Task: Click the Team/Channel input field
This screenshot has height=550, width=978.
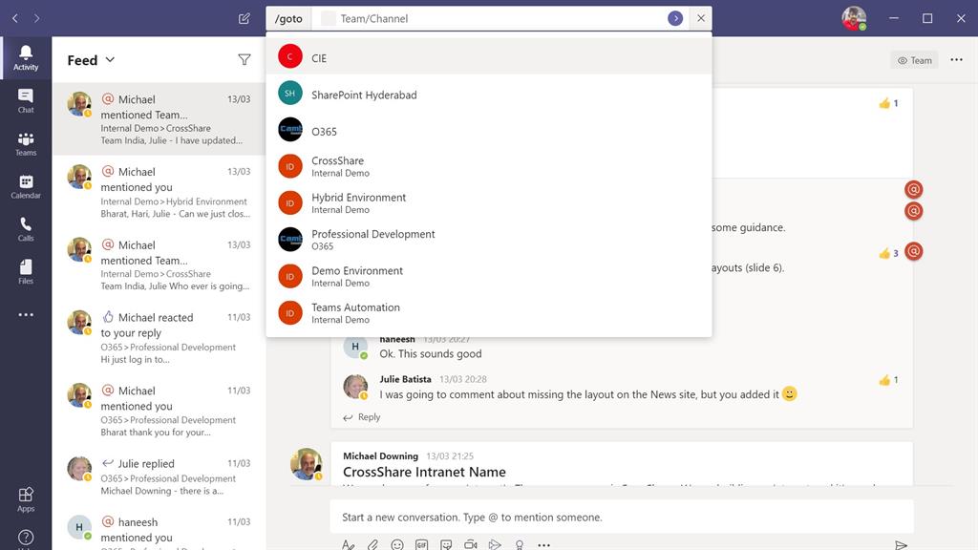Action: point(490,19)
